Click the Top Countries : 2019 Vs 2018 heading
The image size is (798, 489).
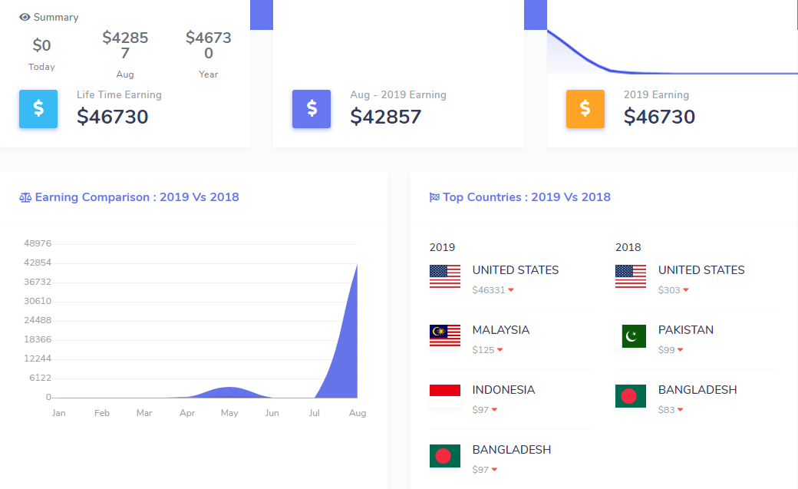tap(526, 197)
